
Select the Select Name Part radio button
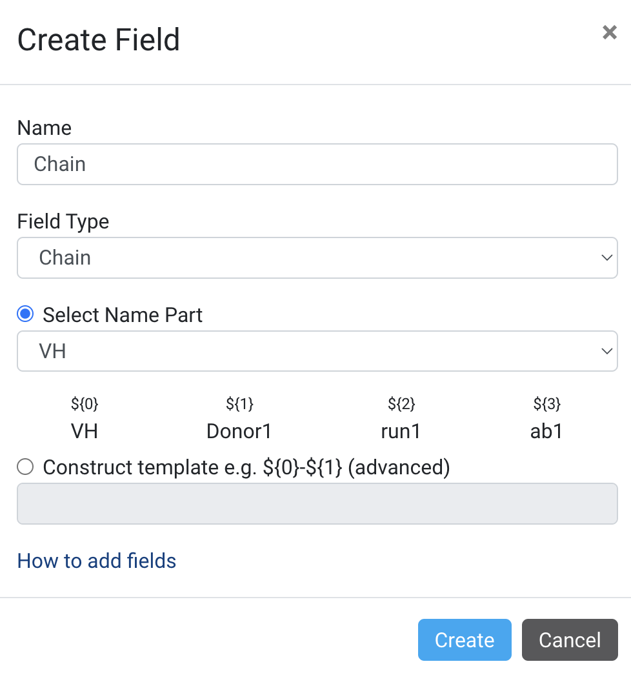tap(25, 314)
